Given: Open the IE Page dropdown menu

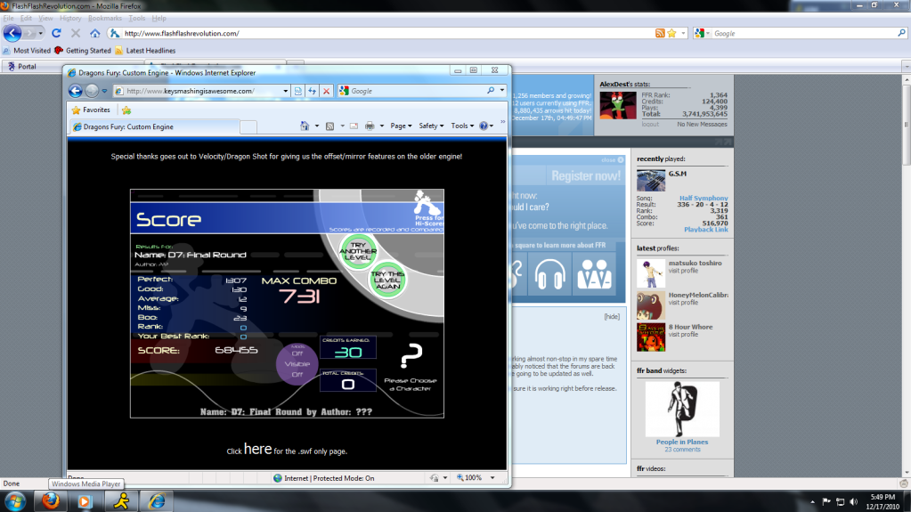Looking at the screenshot, I should pos(401,126).
